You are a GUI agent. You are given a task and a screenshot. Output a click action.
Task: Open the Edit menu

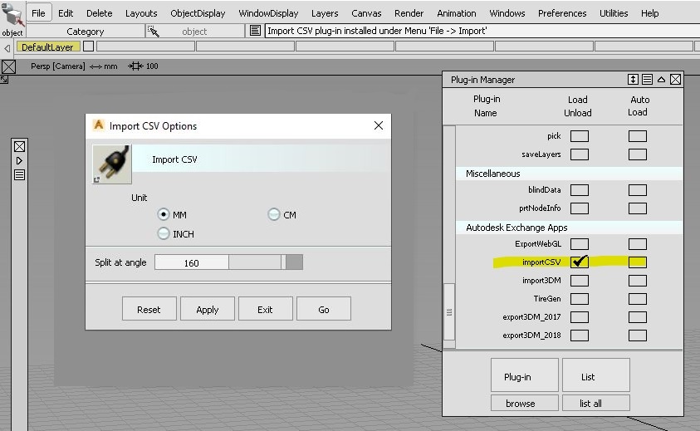[66, 13]
